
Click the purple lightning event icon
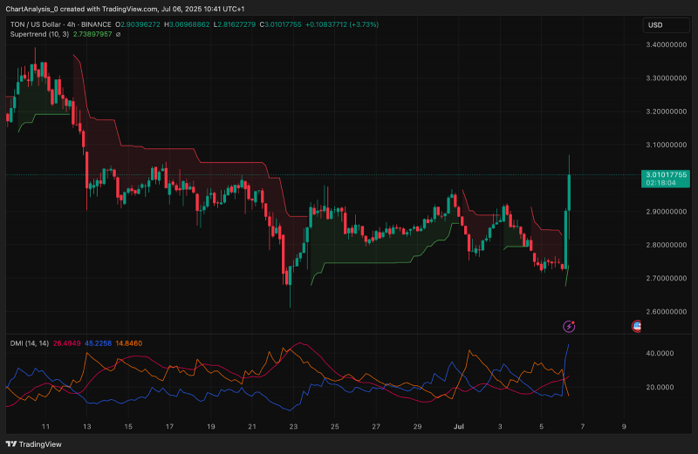(569, 327)
